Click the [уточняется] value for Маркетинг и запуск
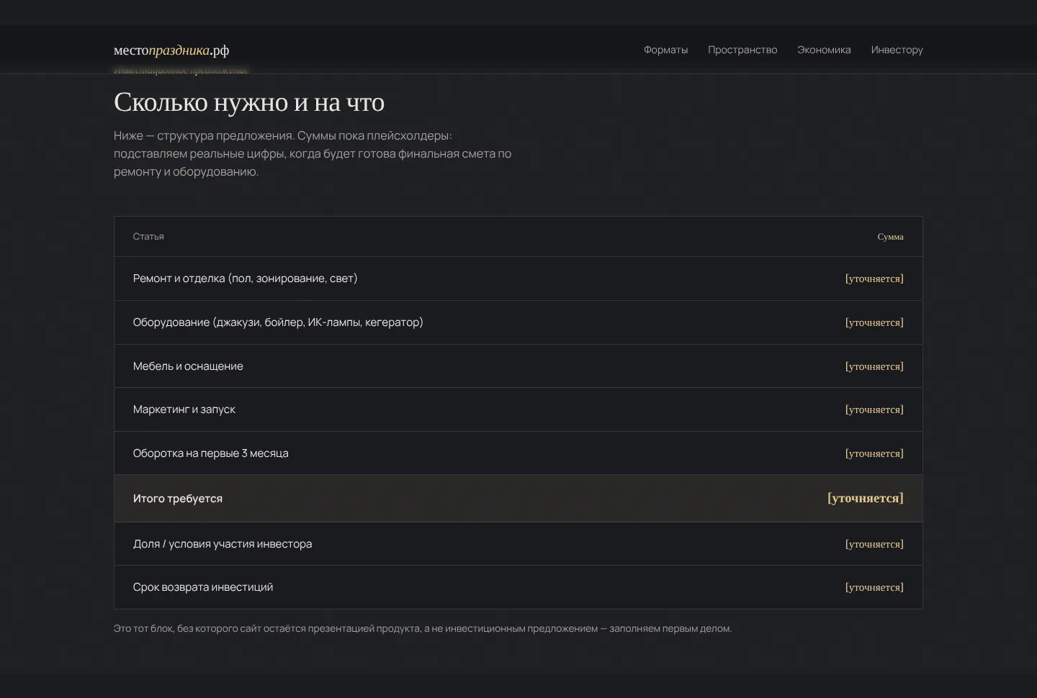 click(x=874, y=409)
